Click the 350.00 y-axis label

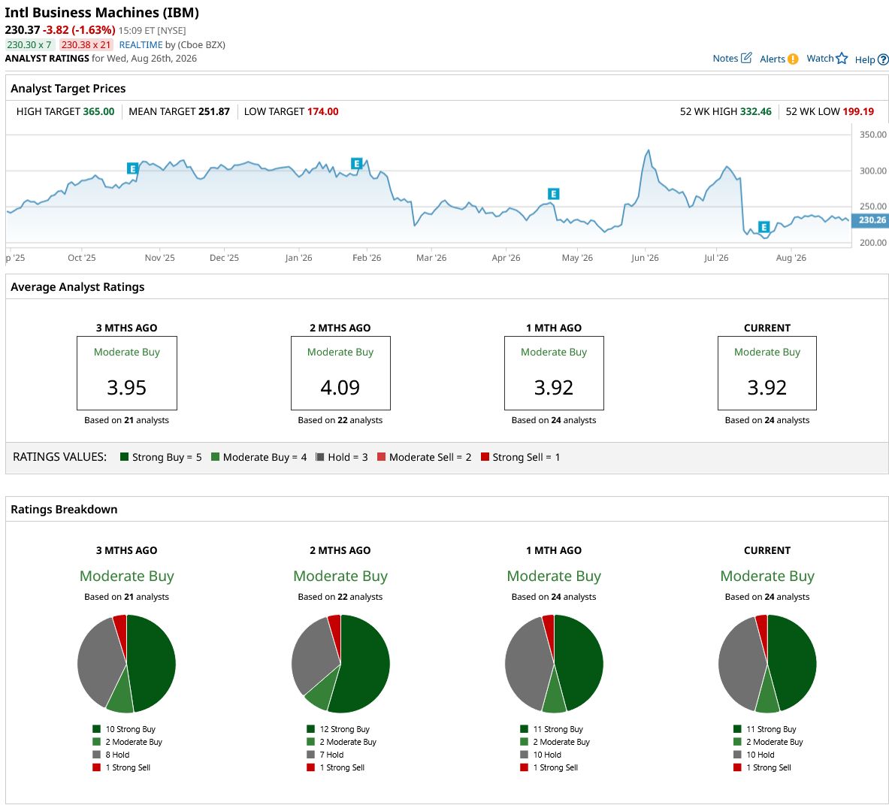[873, 135]
